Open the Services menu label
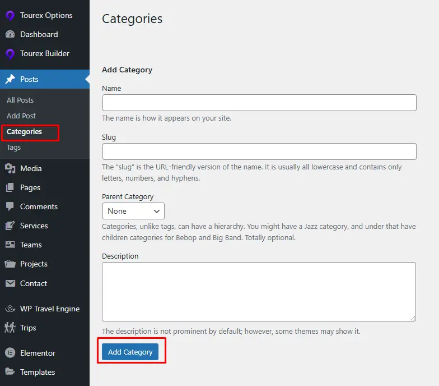 [34, 226]
